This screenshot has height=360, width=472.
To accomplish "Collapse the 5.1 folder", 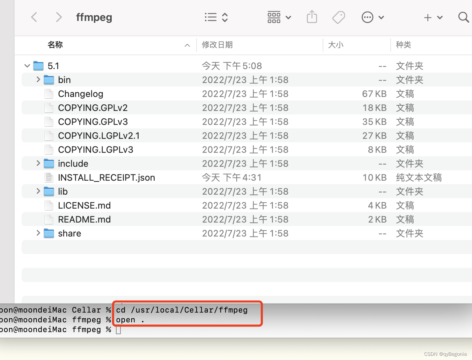I will point(27,66).
